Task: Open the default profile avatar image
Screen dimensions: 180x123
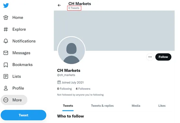Action: [71, 50]
